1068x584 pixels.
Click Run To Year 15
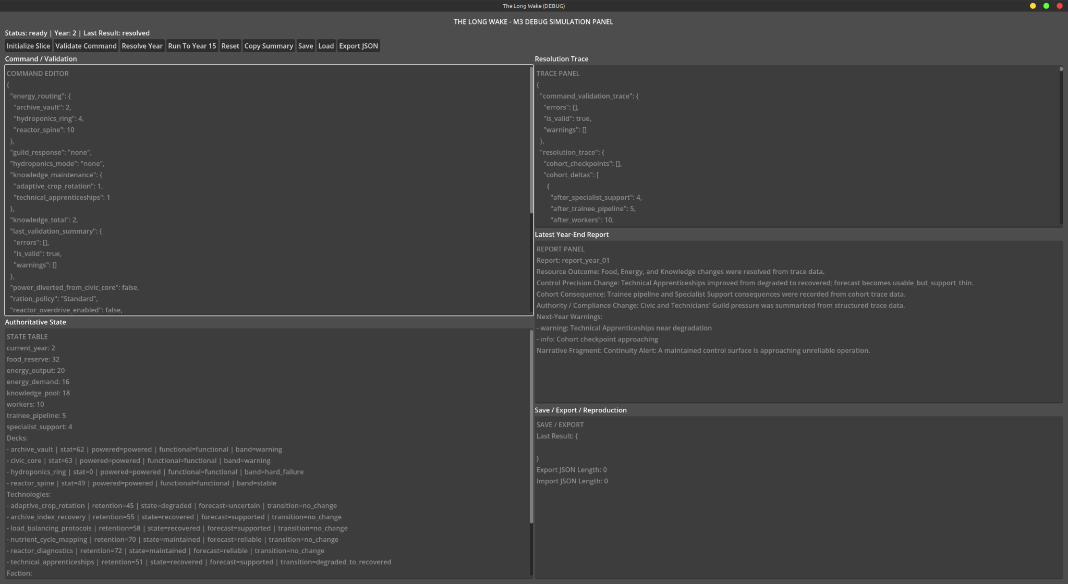pyautogui.click(x=192, y=46)
